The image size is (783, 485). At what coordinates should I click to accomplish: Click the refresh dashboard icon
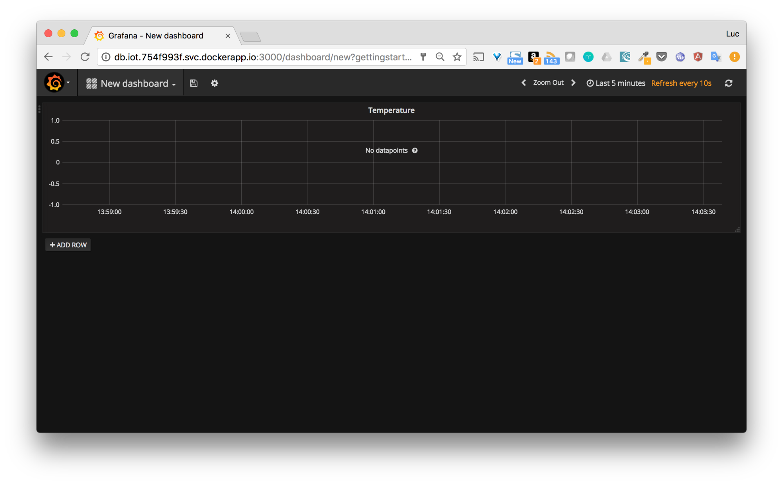[x=729, y=83]
